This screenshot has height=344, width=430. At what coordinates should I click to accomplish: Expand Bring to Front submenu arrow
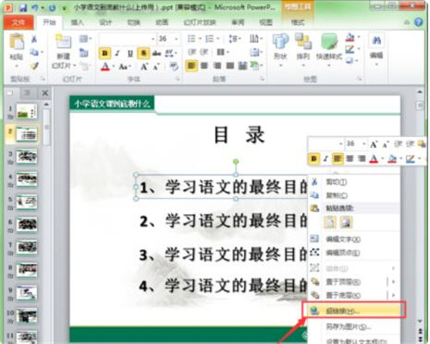click(x=393, y=282)
